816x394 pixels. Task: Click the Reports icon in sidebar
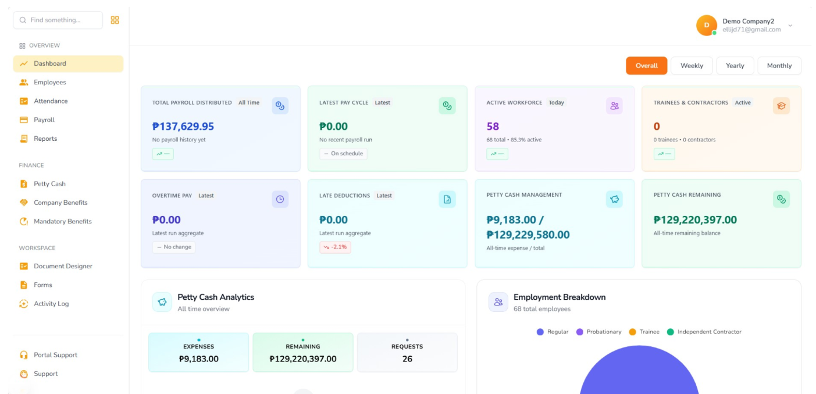click(24, 139)
